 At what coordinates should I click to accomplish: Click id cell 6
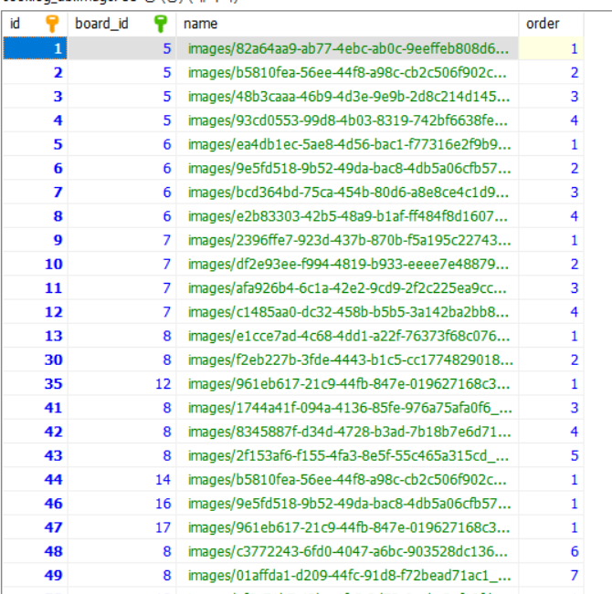click(x=35, y=169)
